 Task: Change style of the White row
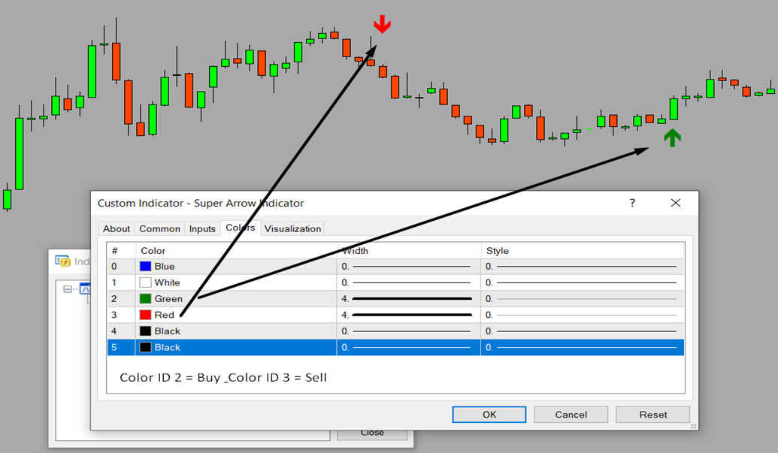[583, 282]
